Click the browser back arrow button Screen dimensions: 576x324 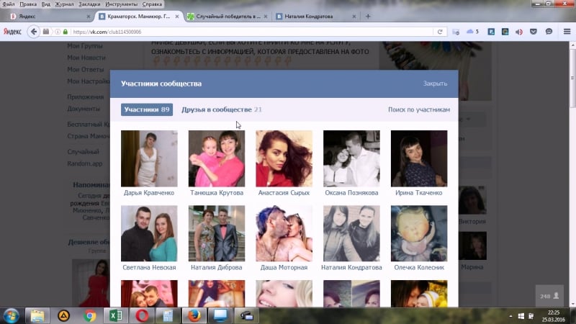(x=33, y=32)
